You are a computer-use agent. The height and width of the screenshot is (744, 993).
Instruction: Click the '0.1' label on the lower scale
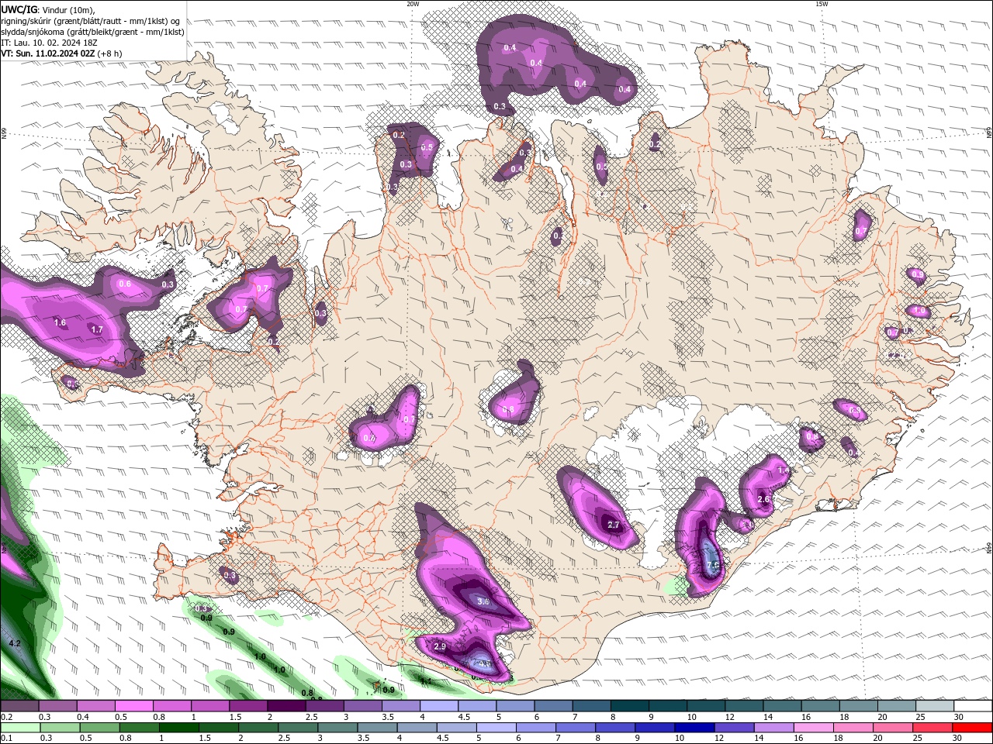click(6, 739)
